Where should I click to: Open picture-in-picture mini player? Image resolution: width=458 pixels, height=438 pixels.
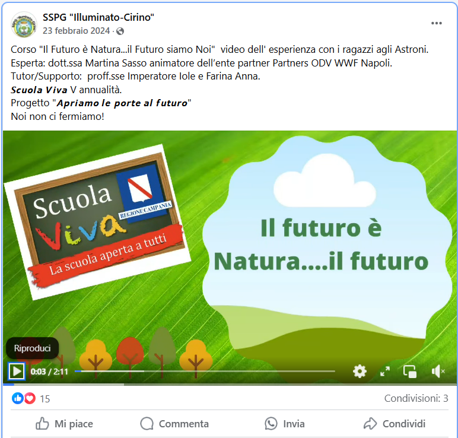(x=410, y=372)
